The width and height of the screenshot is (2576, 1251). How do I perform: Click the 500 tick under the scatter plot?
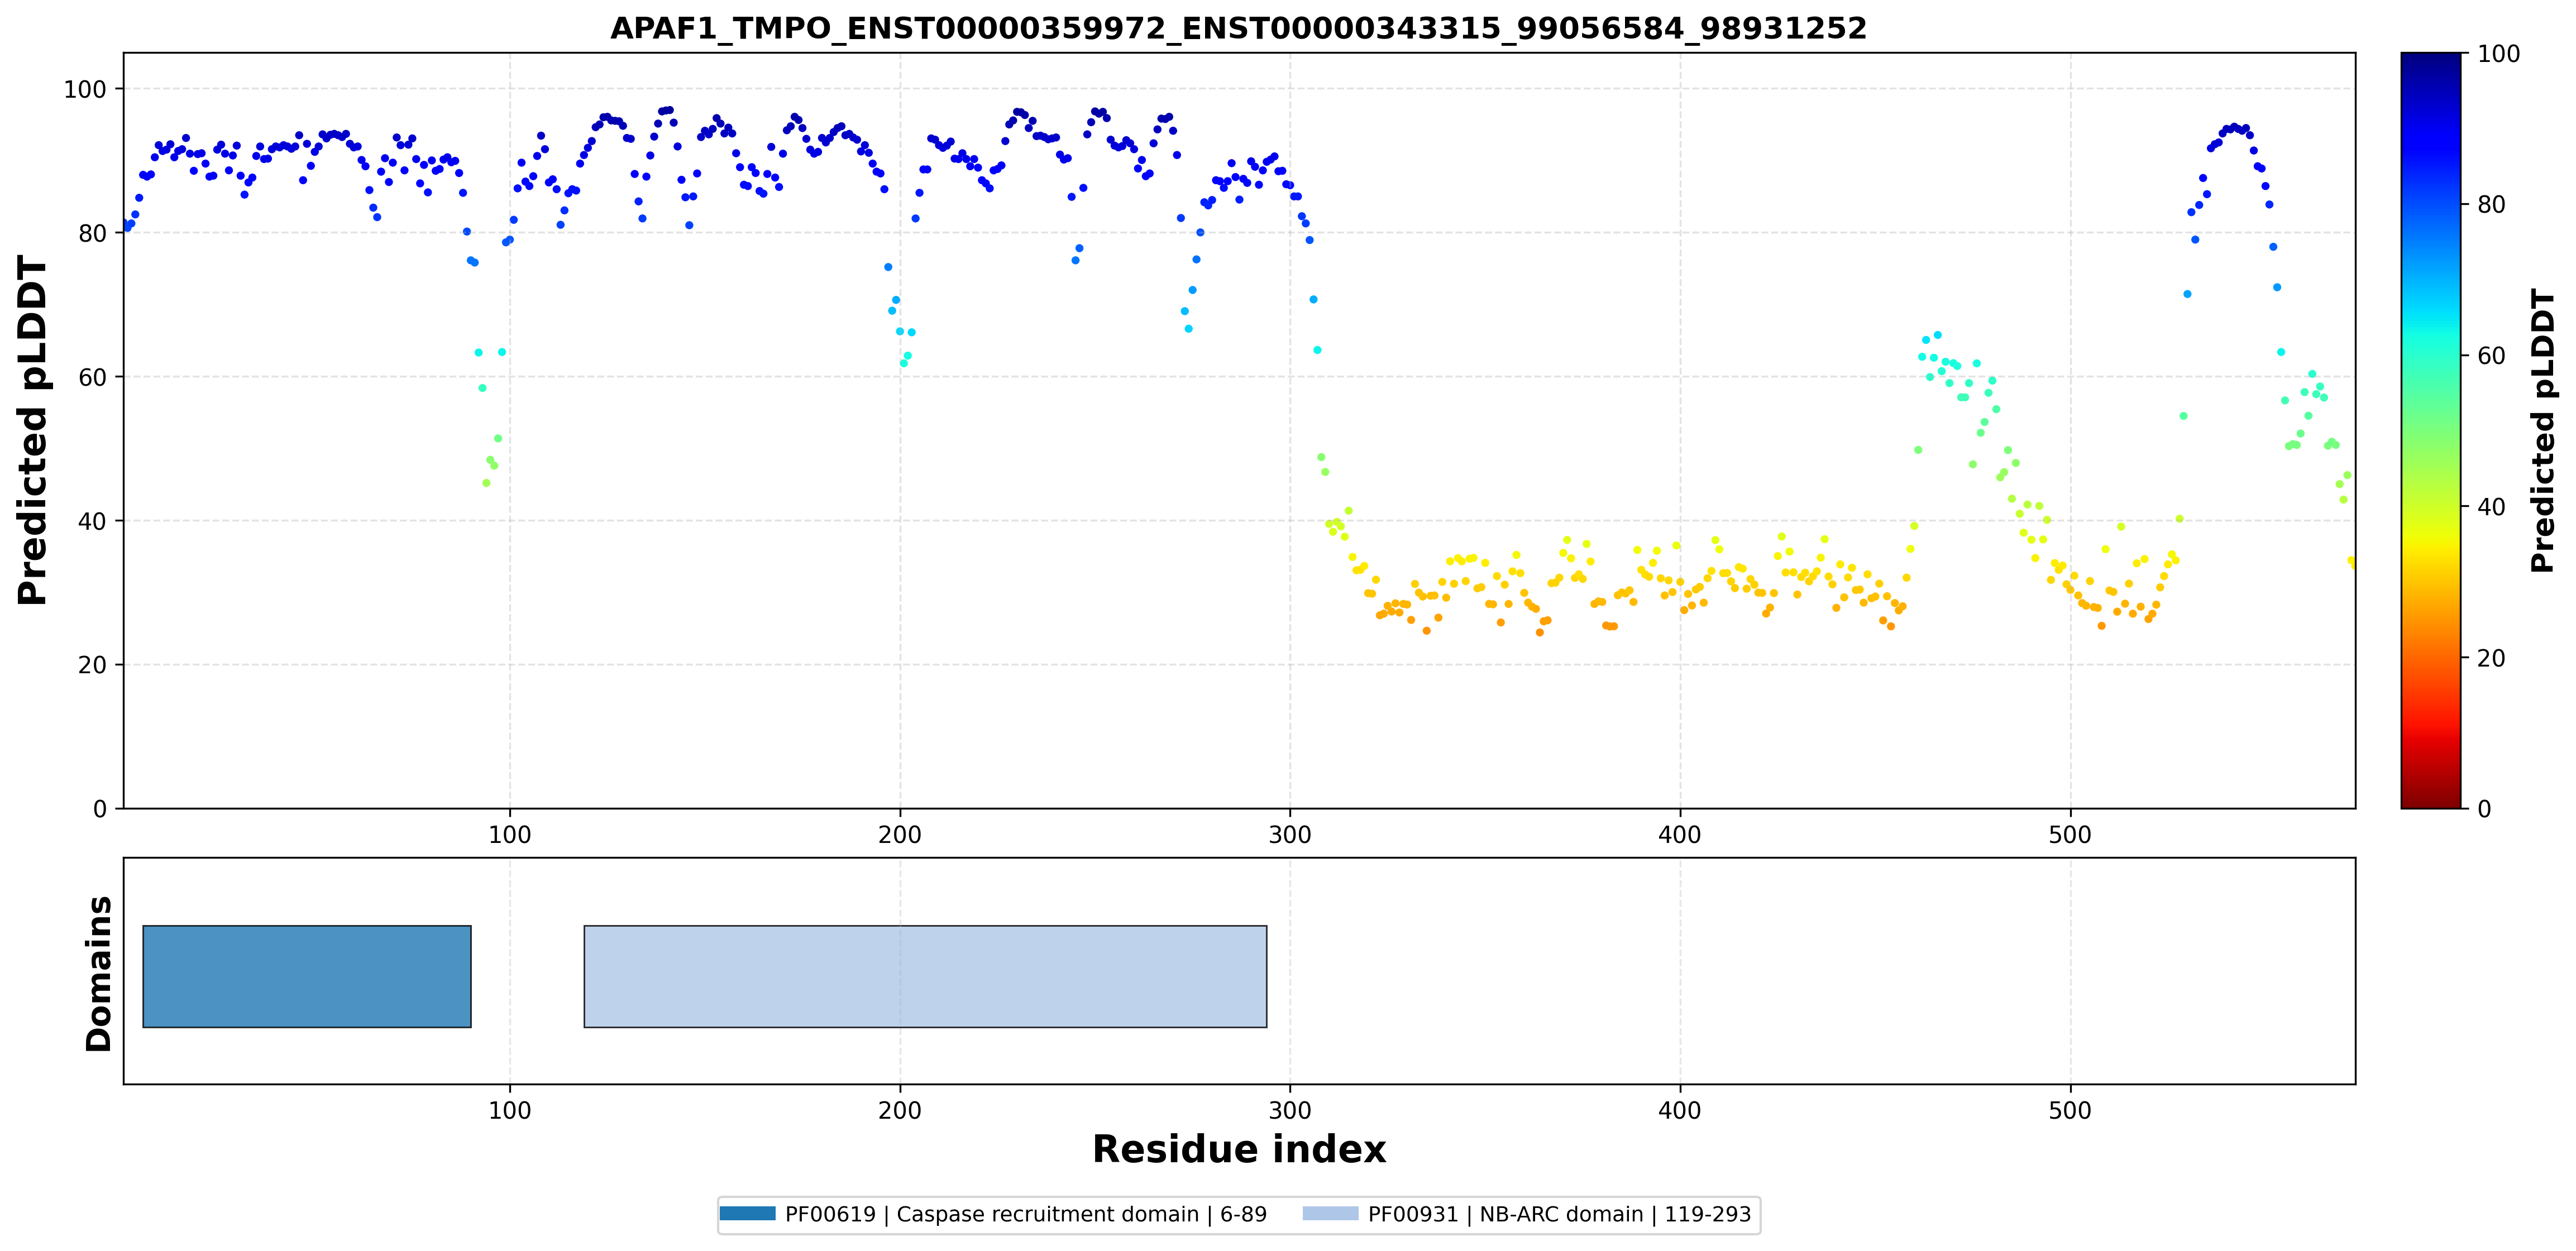click(x=2069, y=834)
